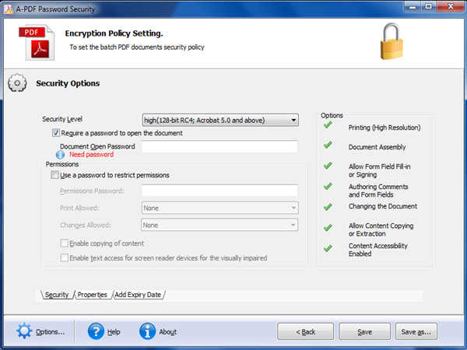Click green checkmark next to Changing the Document
Image resolution: width=467 pixels, height=350 pixels.
tap(328, 207)
